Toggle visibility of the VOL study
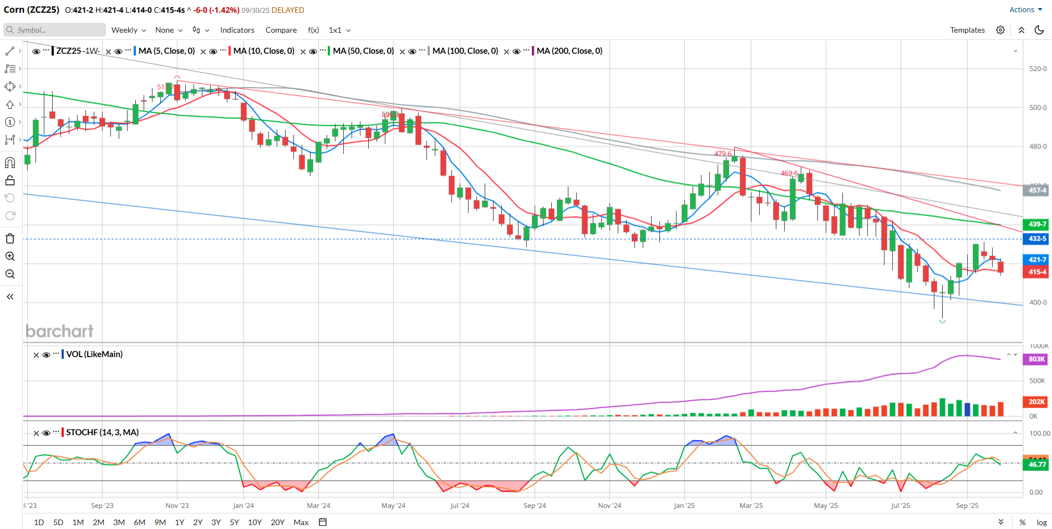Screen dimensions: 1052x529 [47, 355]
